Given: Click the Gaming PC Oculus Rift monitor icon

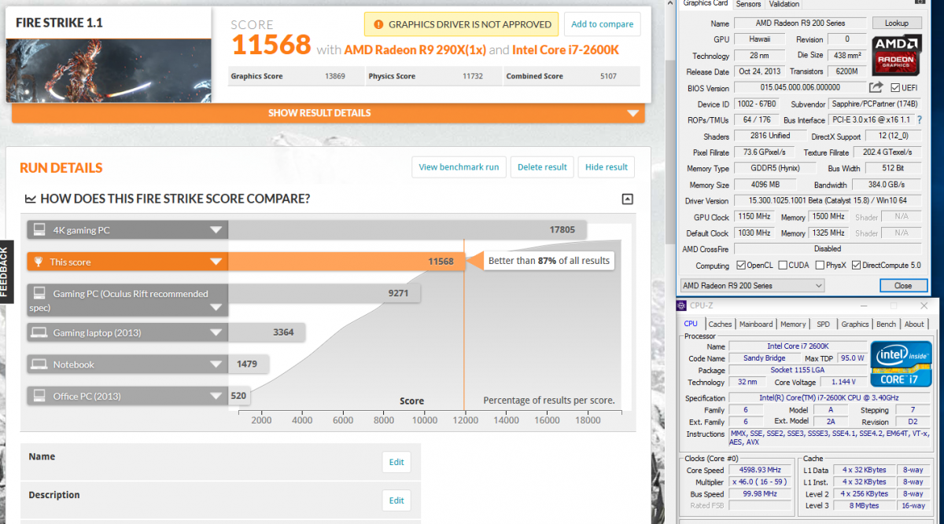Looking at the screenshot, I should pos(39,293).
